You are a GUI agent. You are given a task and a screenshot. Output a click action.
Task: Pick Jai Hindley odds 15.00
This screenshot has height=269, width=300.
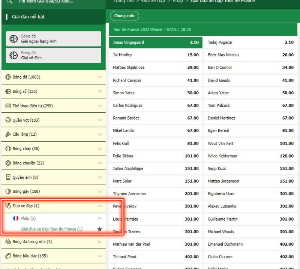[156, 55]
